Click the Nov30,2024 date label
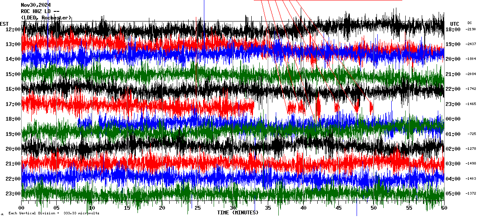Screen dimensions: 478x219 coord(36,5)
